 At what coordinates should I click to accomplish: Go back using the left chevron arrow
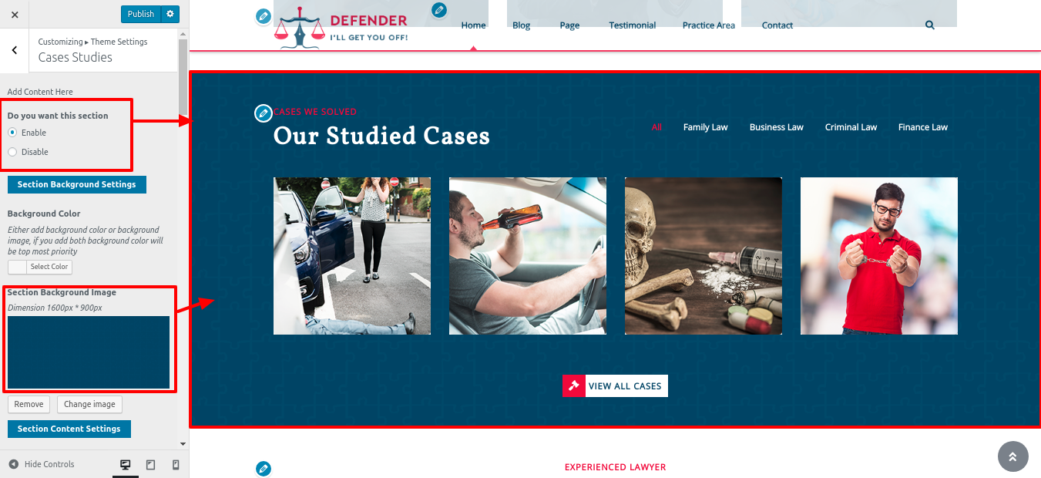(14, 50)
